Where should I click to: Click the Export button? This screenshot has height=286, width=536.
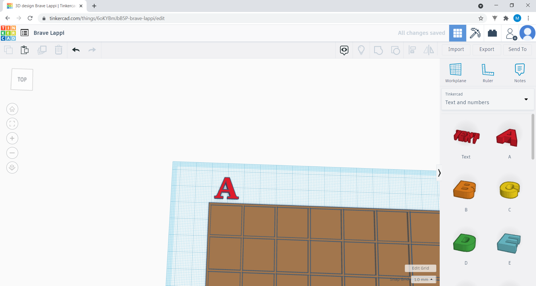[487, 49]
